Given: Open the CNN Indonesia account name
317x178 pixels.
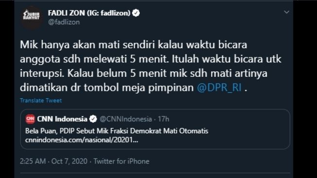Looking at the screenshot, I should 62,119.
